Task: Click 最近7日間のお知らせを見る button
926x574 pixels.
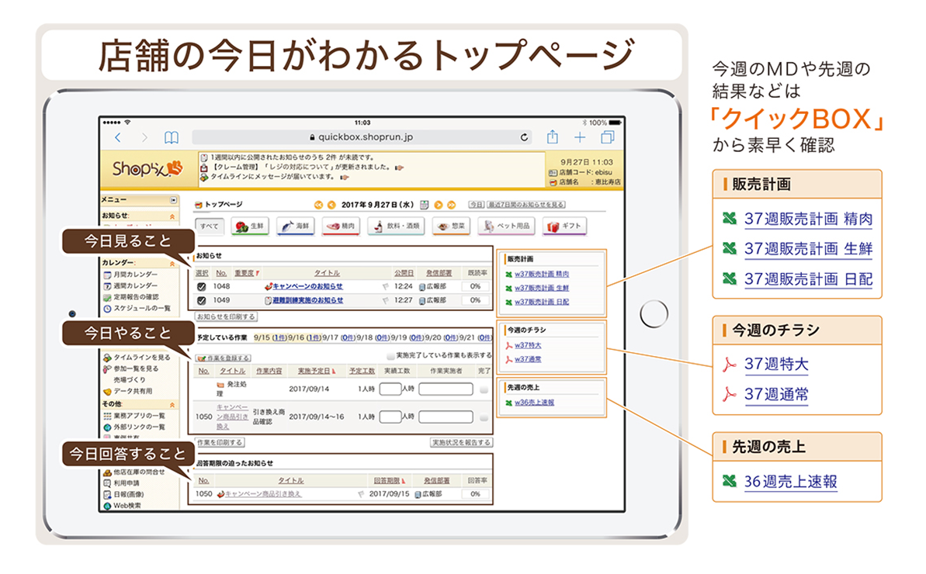Action: tap(525, 205)
